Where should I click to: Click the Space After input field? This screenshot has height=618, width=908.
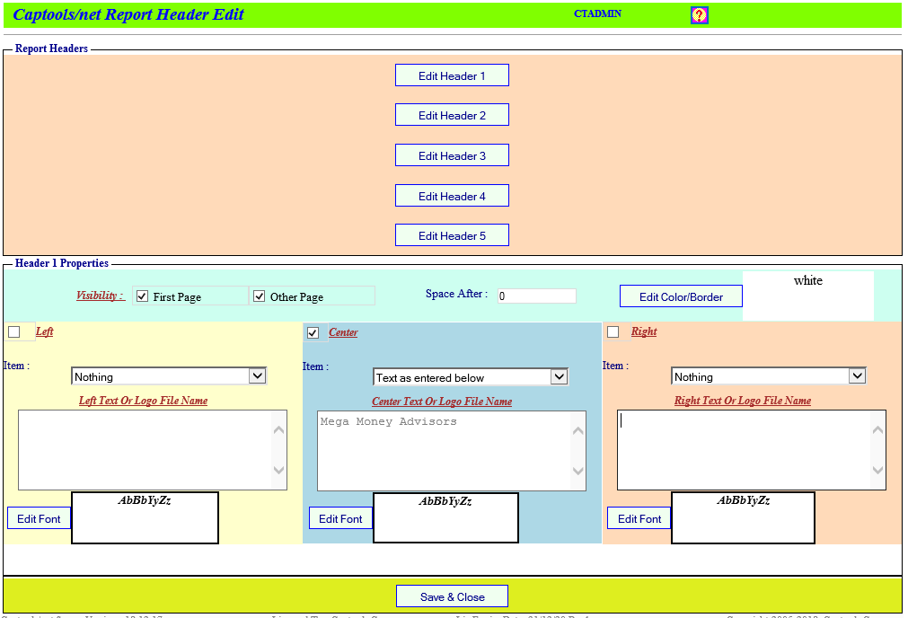(x=536, y=296)
